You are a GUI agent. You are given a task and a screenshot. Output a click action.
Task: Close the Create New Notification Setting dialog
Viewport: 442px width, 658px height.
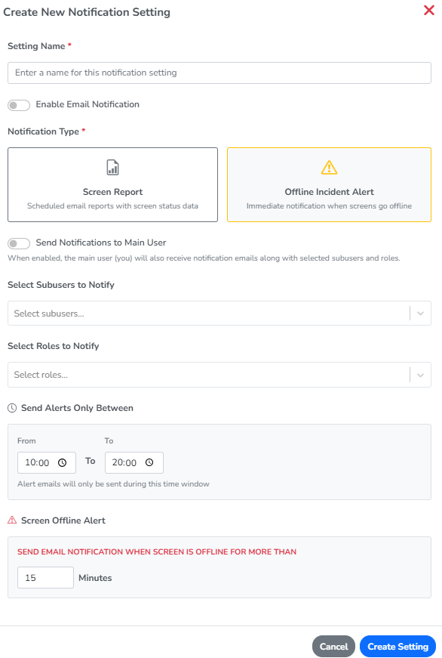[429, 10]
